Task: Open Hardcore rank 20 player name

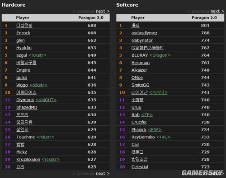Action: (20, 167)
